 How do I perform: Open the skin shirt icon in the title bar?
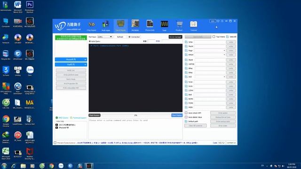[218, 21]
